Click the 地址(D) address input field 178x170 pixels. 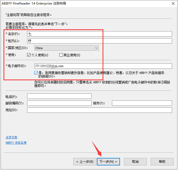point(99,110)
